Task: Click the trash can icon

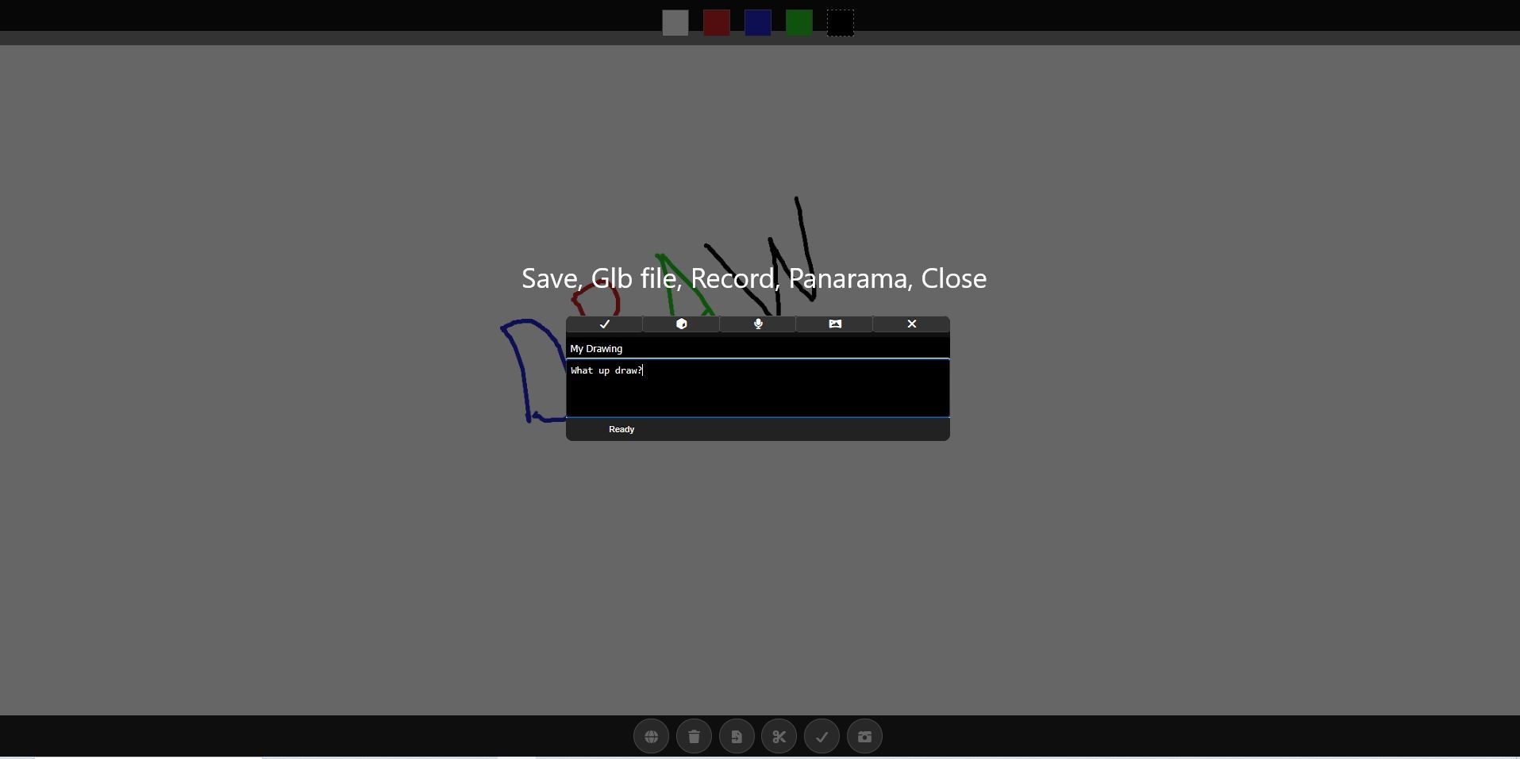Action: click(695, 737)
